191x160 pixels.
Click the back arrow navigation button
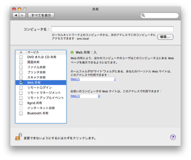16,15
